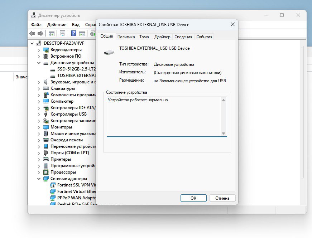Open the Действие menu

pos(57,25)
